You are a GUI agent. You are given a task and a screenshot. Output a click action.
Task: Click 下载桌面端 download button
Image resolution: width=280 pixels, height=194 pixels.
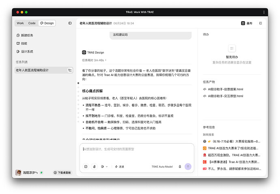click(x=62, y=172)
